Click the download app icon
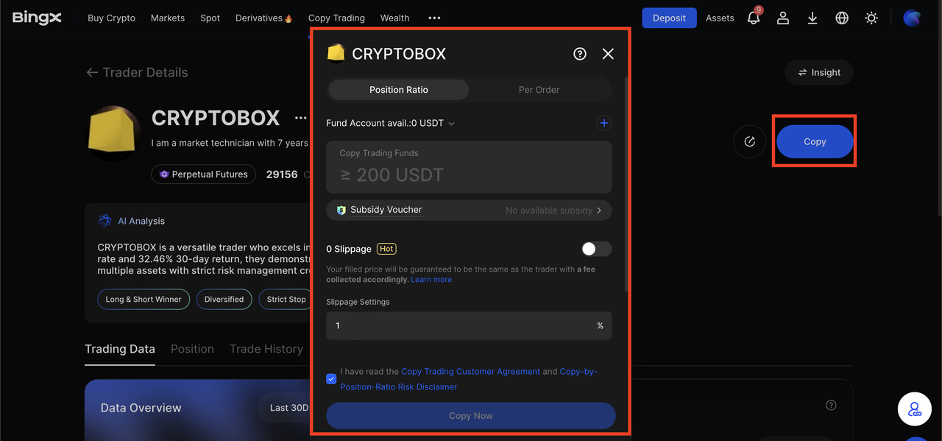 [812, 18]
